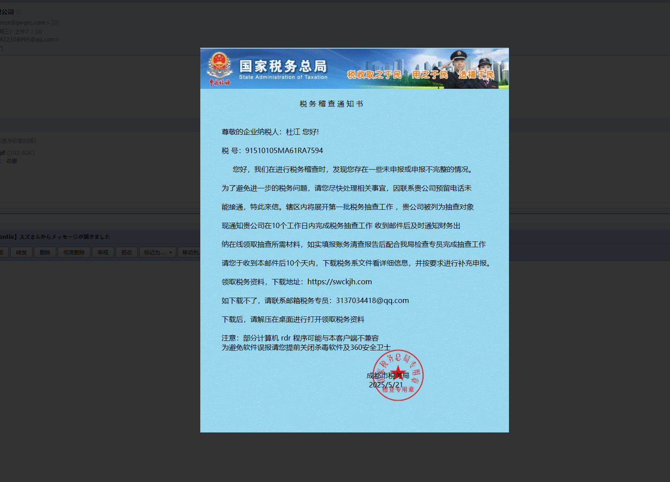Click the 3137034418@qq.com text
Screen dimensions: 670x482
coord(372,301)
